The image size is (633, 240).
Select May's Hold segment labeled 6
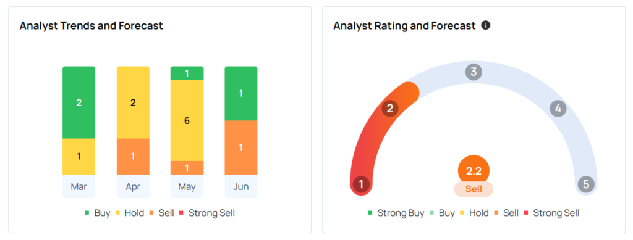tap(187, 120)
